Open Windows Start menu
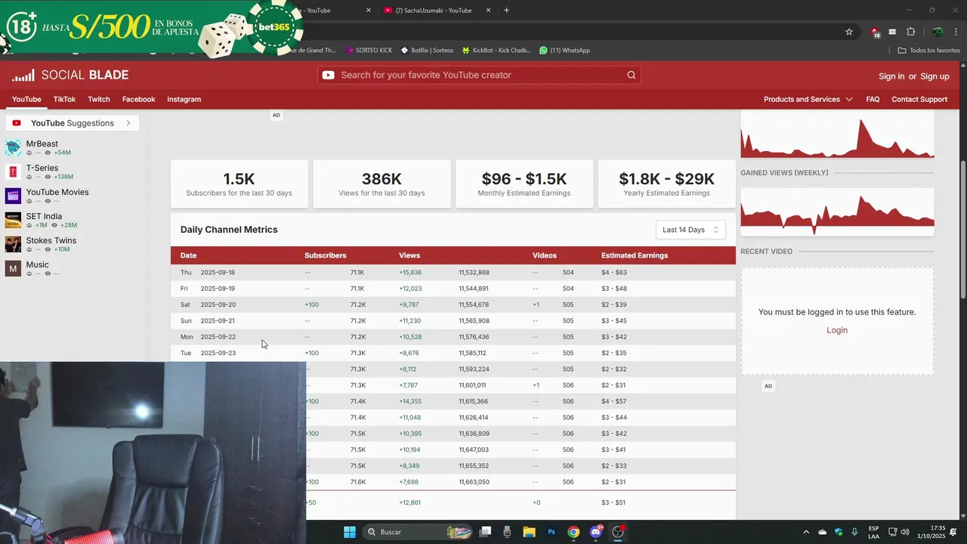Image resolution: width=967 pixels, height=544 pixels. pyautogui.click(x=350, y=532)
